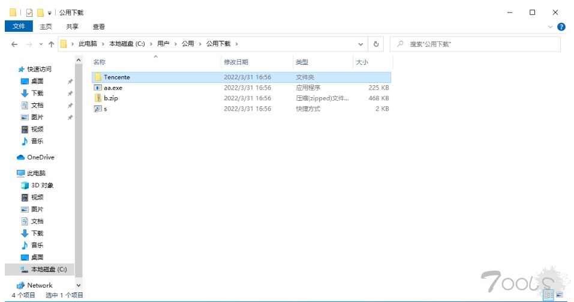
Task: Open 视频 under 此电脑
Action: [x=37, y=197]
